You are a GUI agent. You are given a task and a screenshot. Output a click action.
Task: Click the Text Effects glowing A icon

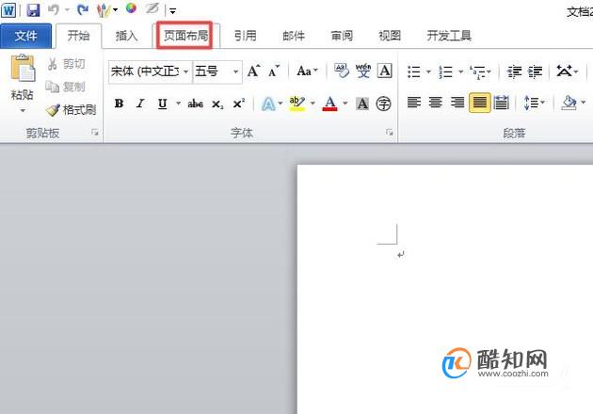pos(268,103)
